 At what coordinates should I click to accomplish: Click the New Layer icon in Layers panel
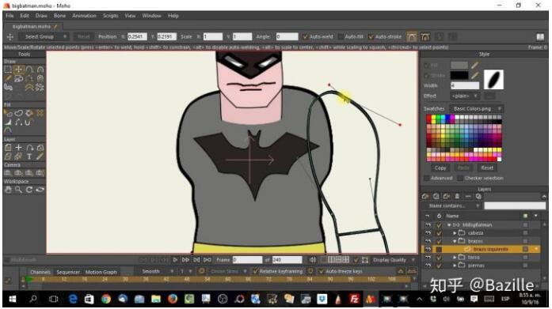click(x=425, y=196)
